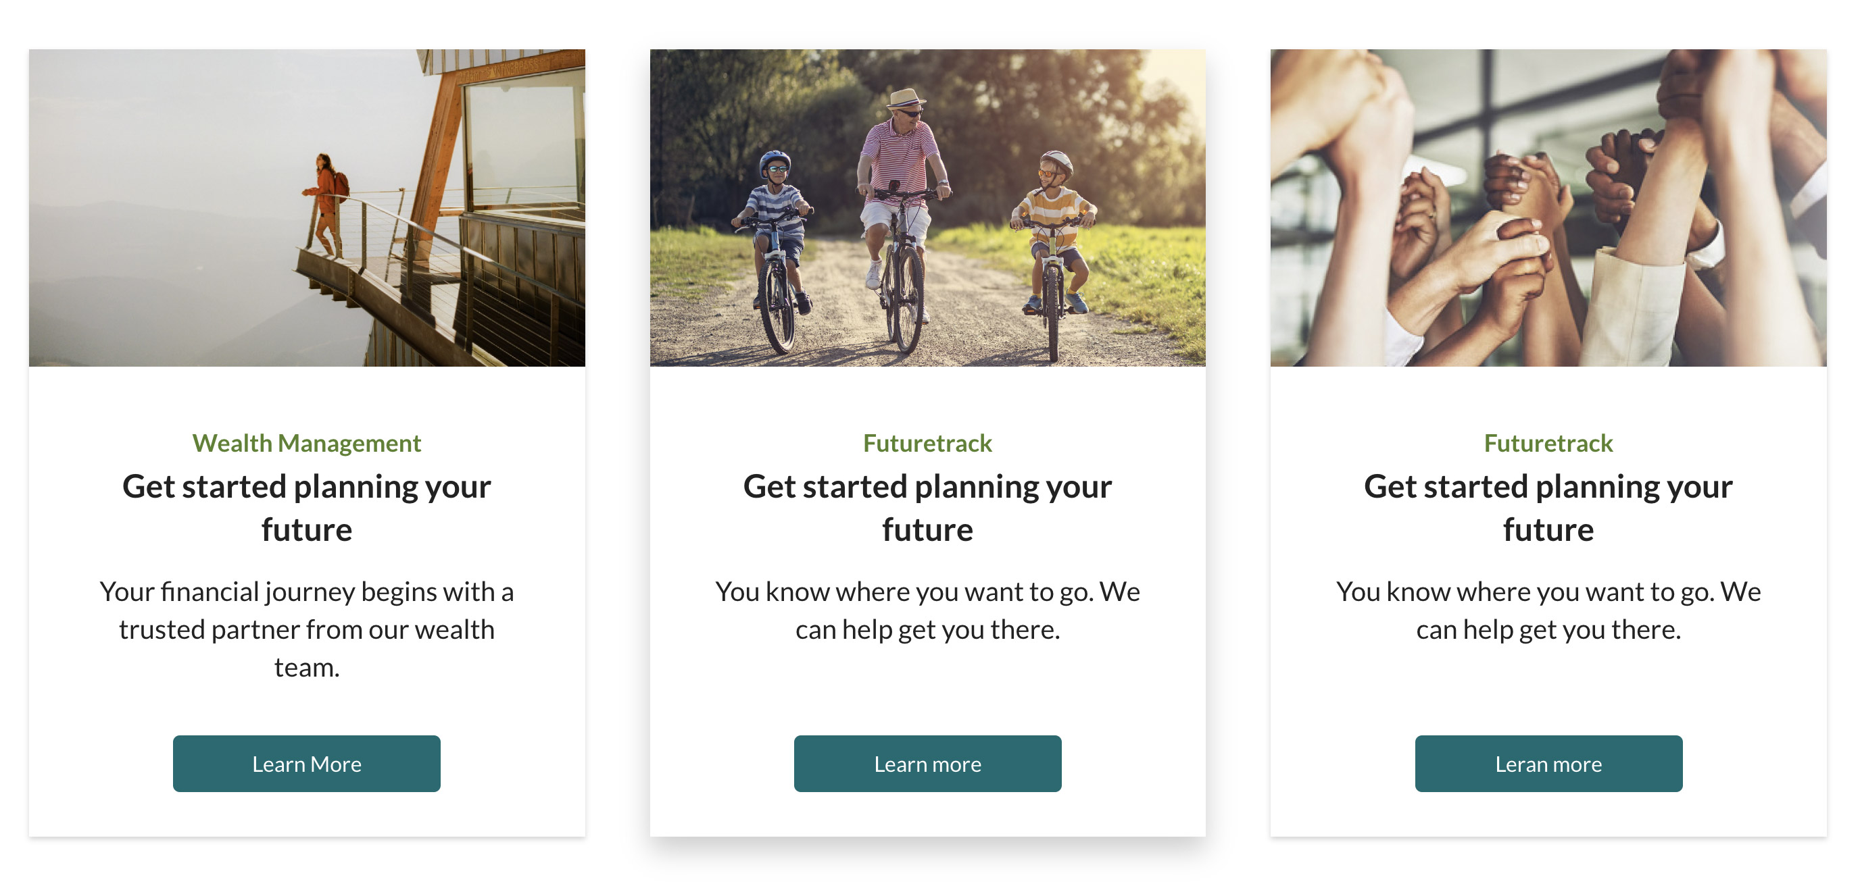The height and width of the screenshot is (890, 1860).
Task: Click the raised clasped hands photo
Action: (1548, 207)
